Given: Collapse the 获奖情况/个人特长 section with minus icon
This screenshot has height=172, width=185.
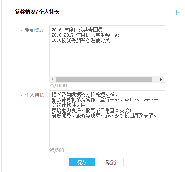Looking at the screenshot, I should pyautogui.click(x=179, y=12).
